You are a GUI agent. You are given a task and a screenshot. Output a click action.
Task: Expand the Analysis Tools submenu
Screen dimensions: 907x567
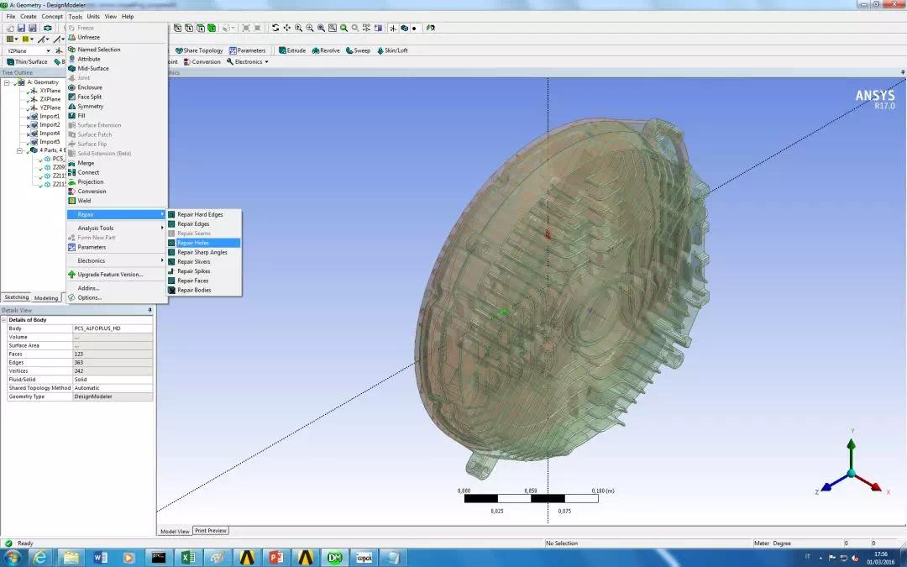tap(117, 228)
